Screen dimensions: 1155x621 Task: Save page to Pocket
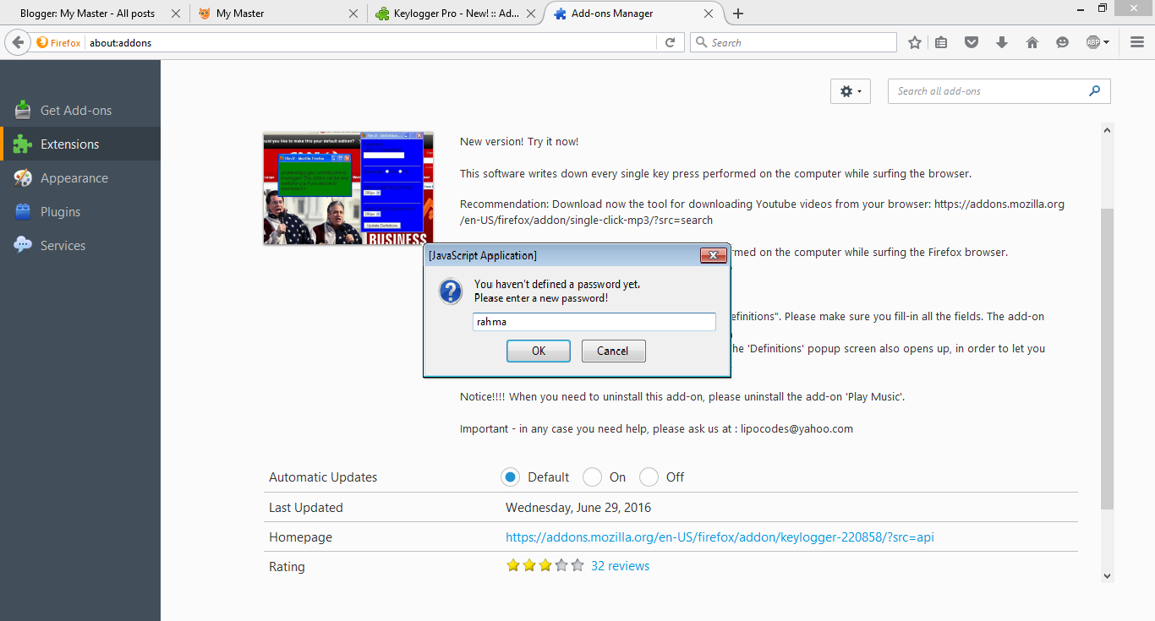tap(972, 42)
